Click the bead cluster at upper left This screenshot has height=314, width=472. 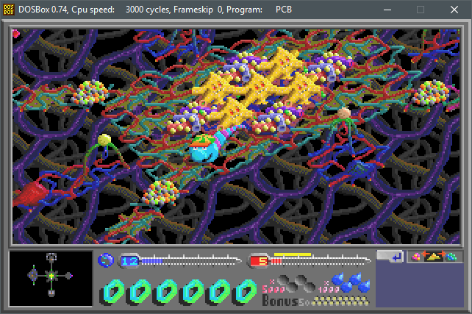tap(90, 93)
